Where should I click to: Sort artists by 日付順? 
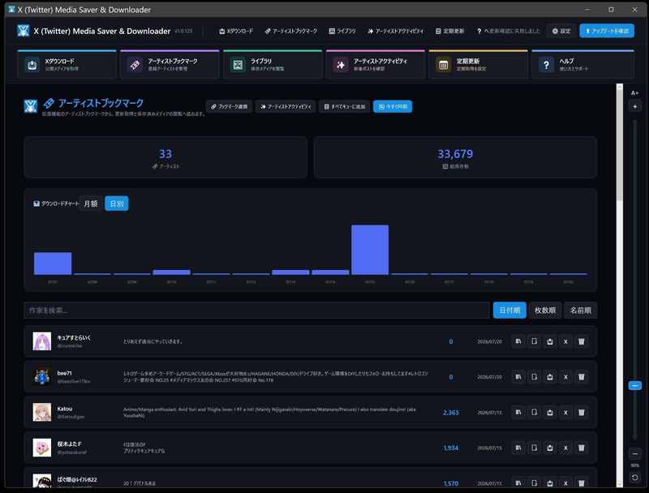point(509,311)
